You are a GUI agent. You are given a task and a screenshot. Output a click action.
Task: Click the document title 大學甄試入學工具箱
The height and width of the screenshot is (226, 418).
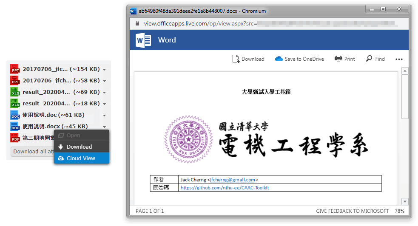(x=266, y=92)
